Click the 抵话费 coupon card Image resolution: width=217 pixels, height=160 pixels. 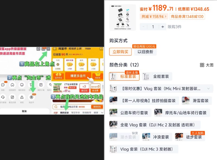tap(95, 88)
